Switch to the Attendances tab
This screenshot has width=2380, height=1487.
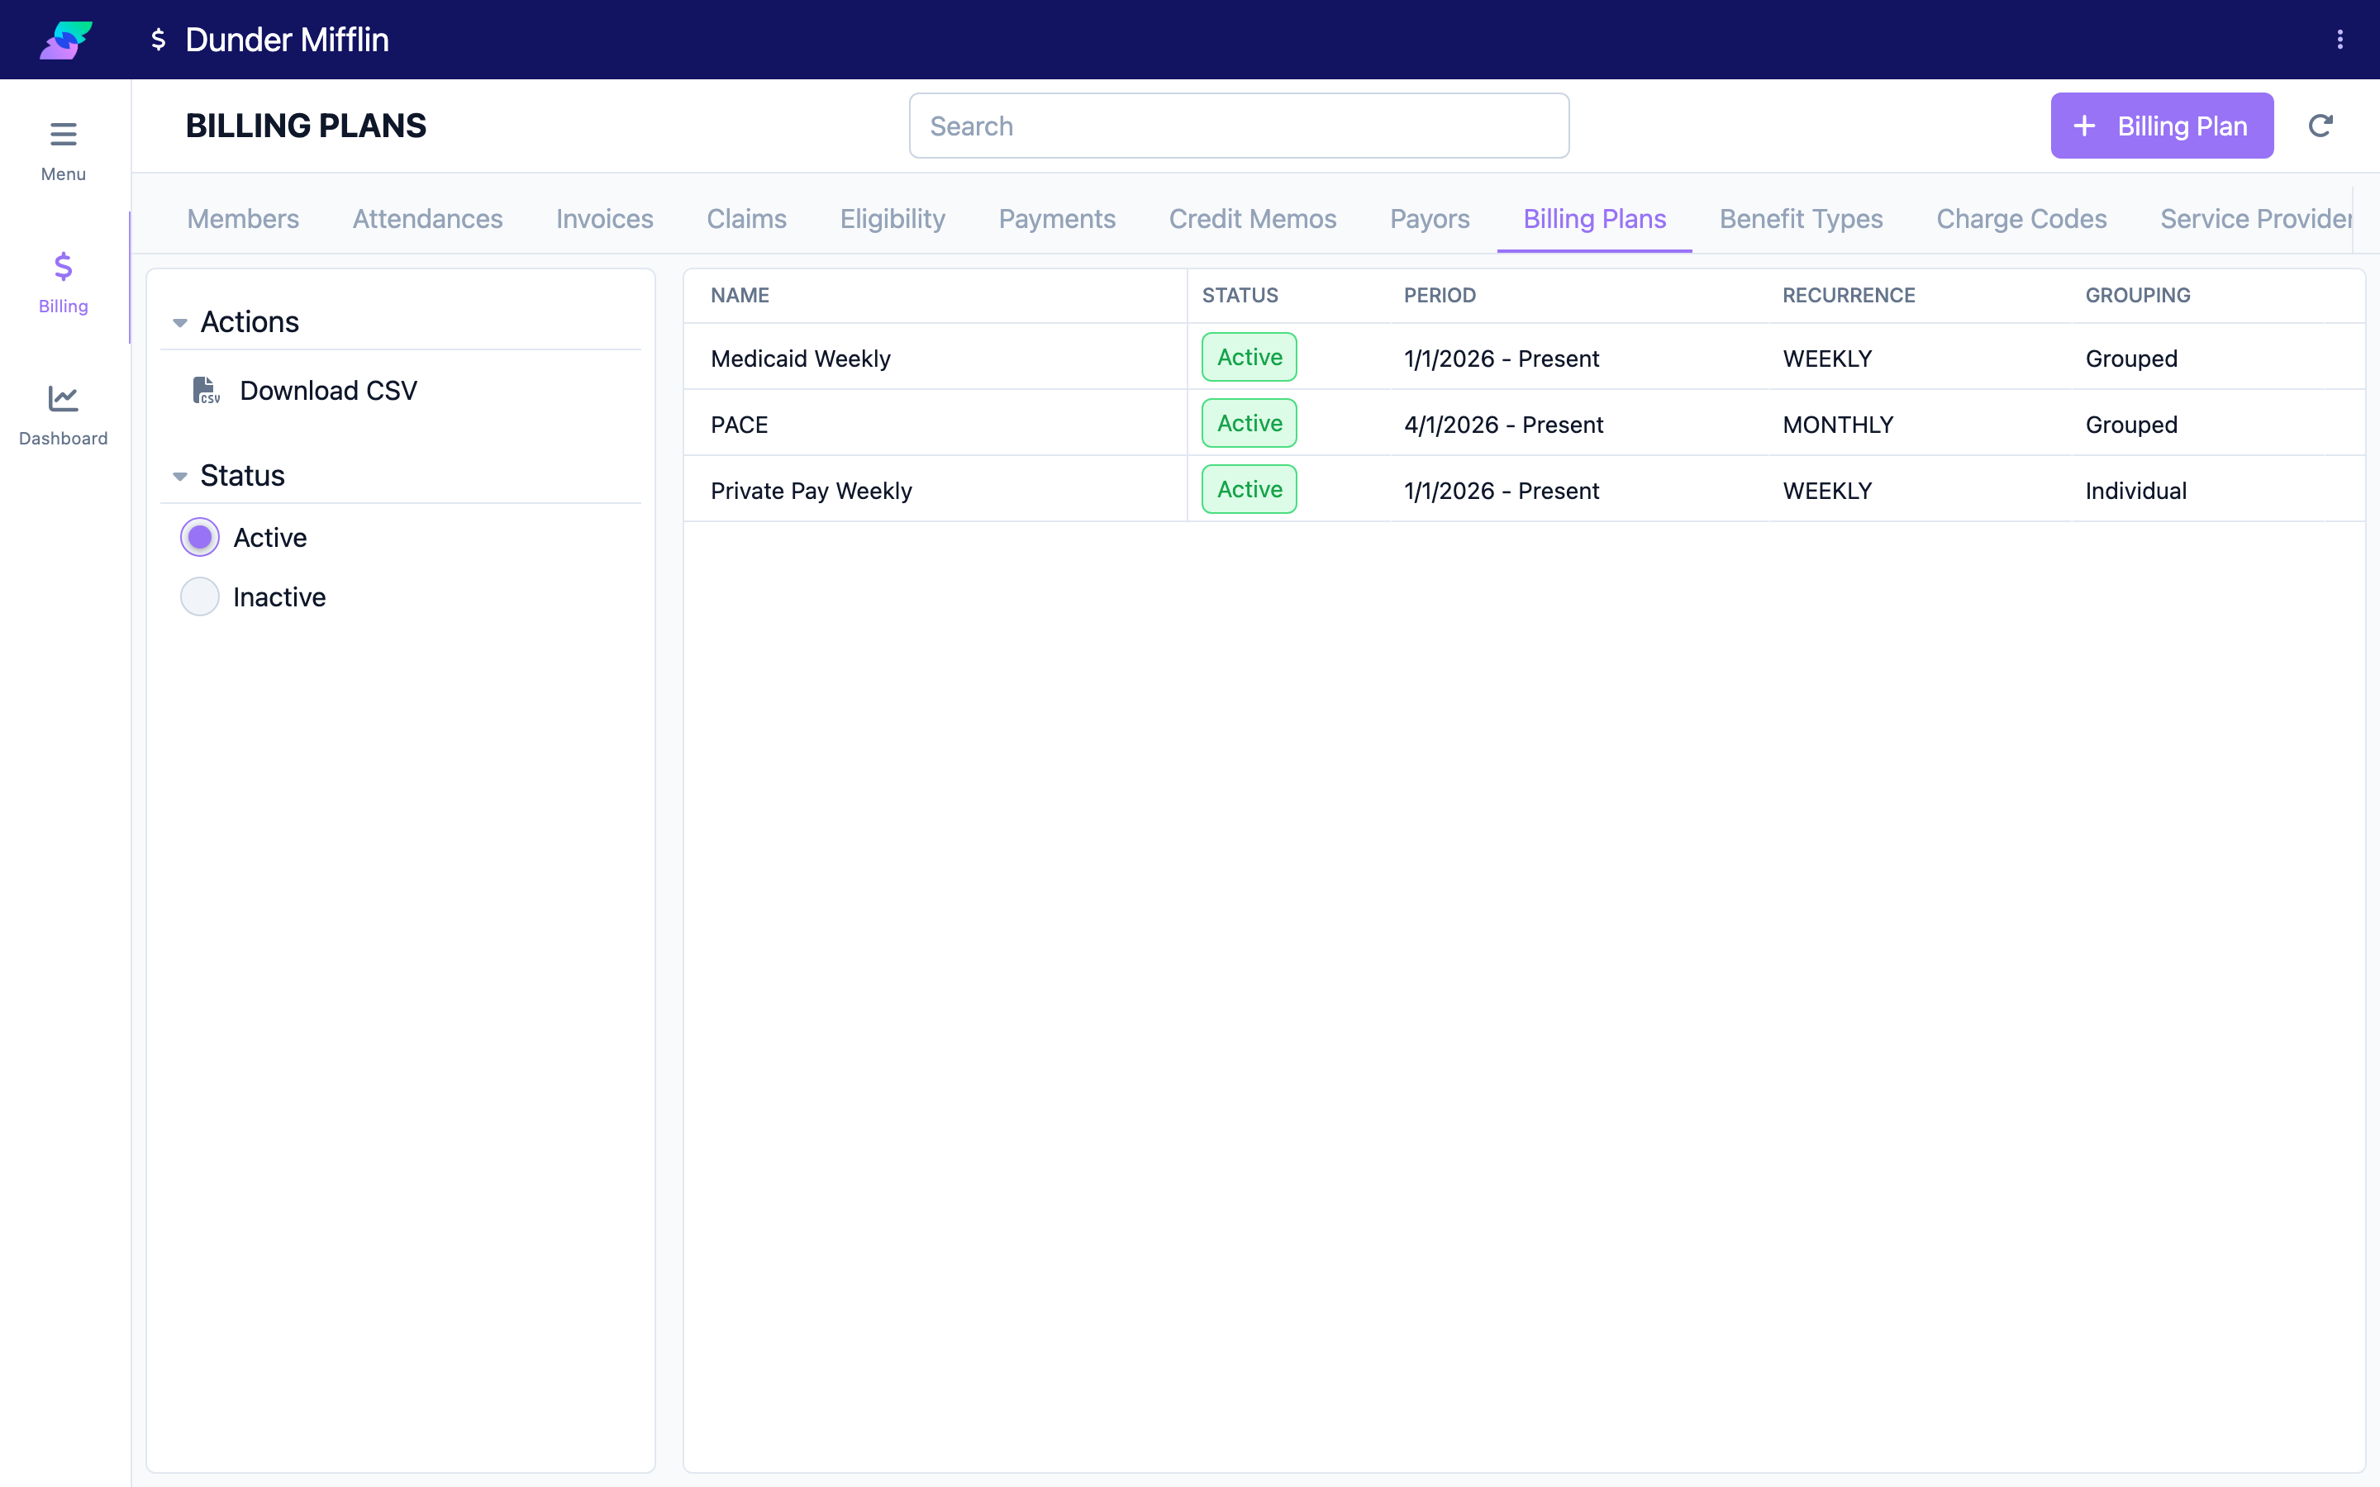click(428, 218)
